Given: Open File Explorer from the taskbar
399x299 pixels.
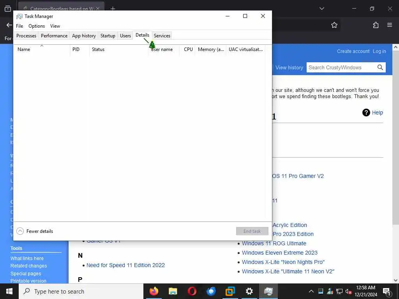Looking at the screenshot, I should pyautogui.click(x=173, y=291).
